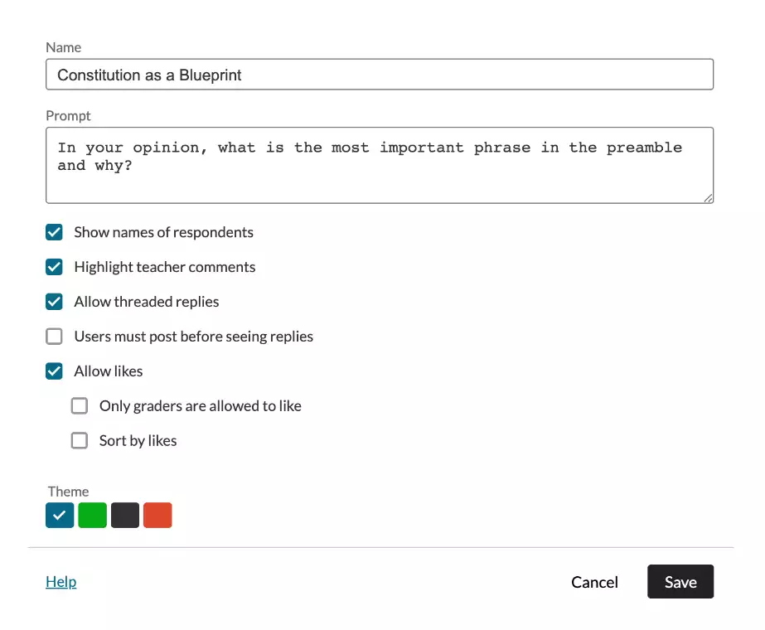The height and width of the screenshot is (630, 765).
Task: Toggle Highlight teacher comments checkbox
Action: point(54,267)
